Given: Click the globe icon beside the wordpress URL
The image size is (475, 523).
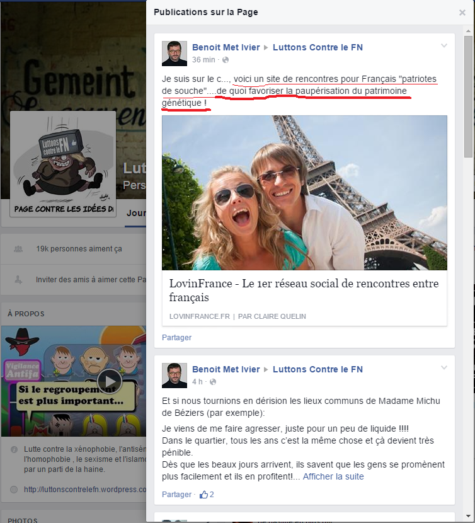Looking at the screenshot, I should [x=14, y=490].
